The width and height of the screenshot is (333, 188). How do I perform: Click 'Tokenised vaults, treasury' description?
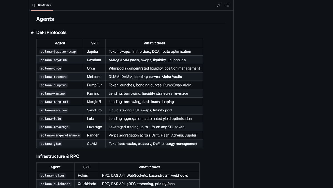153,144
